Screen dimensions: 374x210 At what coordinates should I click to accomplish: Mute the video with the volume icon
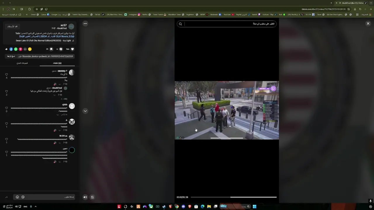[85, 197]
